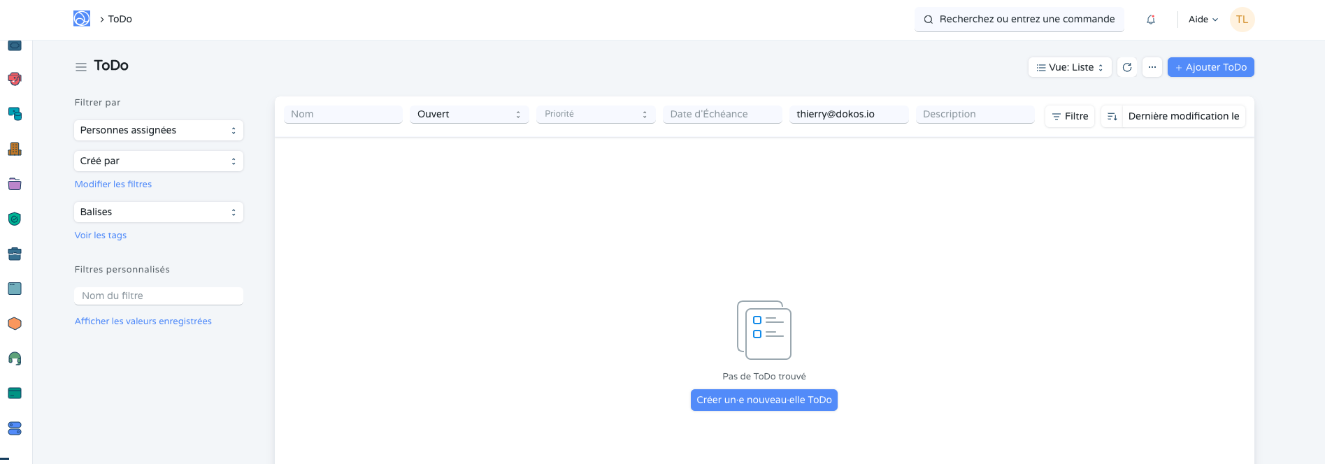Screen dimensions: 1325x464
Task: Click the Ajouter ToDo button
Action: [1210, 67]
